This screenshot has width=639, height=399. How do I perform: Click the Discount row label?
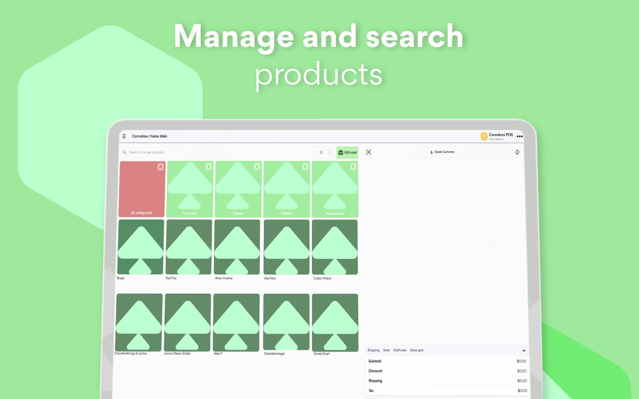[375, 371]
